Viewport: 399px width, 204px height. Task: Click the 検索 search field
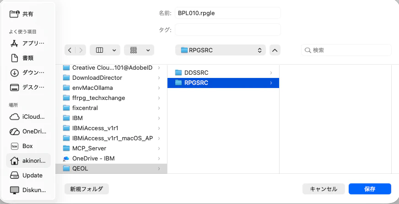click(346, 50)
